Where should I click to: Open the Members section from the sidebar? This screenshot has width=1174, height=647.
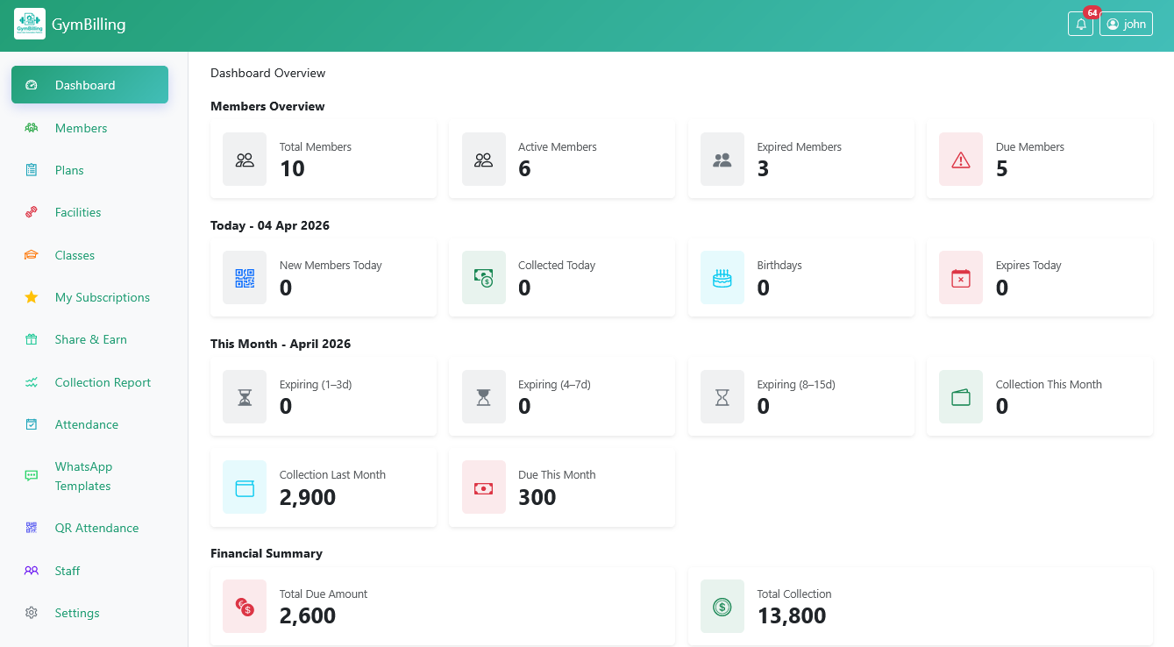click(x=81, y=128)
